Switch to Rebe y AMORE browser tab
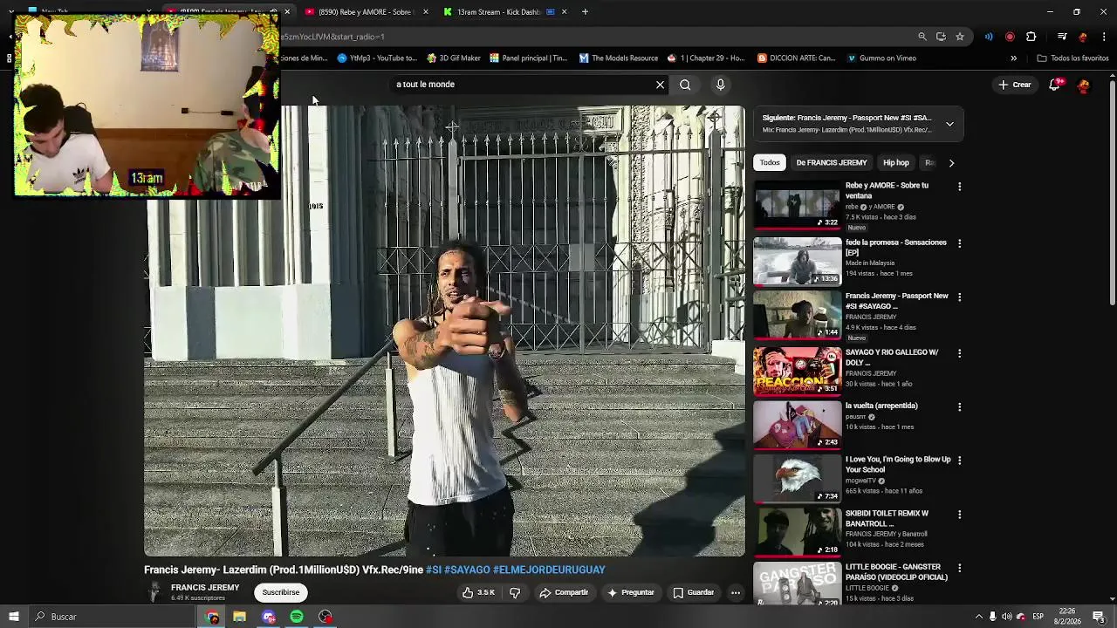This screenshot has height=628, width=1117. coord(366,12)
